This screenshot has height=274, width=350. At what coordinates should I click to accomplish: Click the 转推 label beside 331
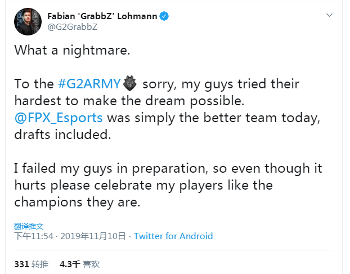[x=40, y=264]
